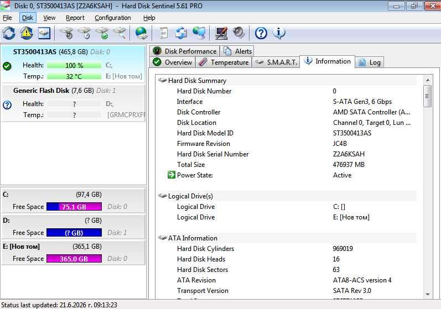Open the Report menu
The width and height of the screenshot is (441, 309).
click(75, 18)
